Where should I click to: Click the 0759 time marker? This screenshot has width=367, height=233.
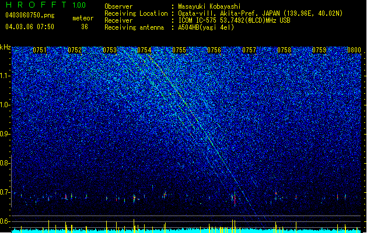click(x=319, y=50)
